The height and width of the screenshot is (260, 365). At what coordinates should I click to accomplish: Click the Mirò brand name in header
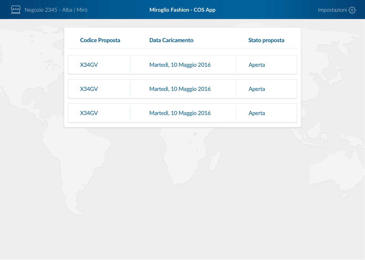pos(82,10)
